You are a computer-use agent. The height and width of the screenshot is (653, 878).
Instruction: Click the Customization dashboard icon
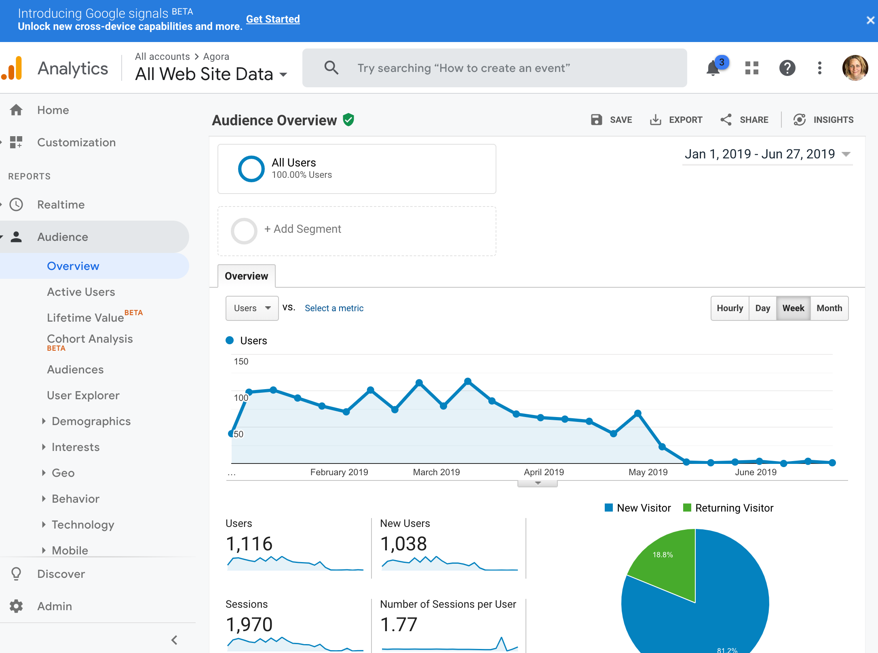(x=16, y=142)
